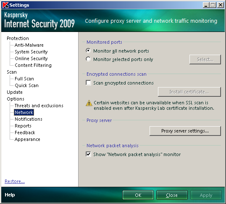Click the OK button

[138, 195]
